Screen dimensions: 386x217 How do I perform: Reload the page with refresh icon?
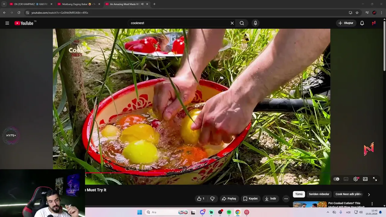[19, 13]
